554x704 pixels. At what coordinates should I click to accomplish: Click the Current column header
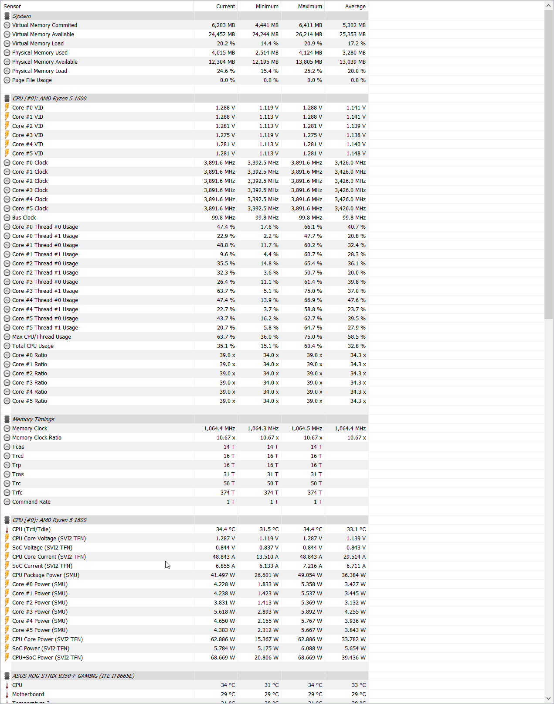pos(225,7)
